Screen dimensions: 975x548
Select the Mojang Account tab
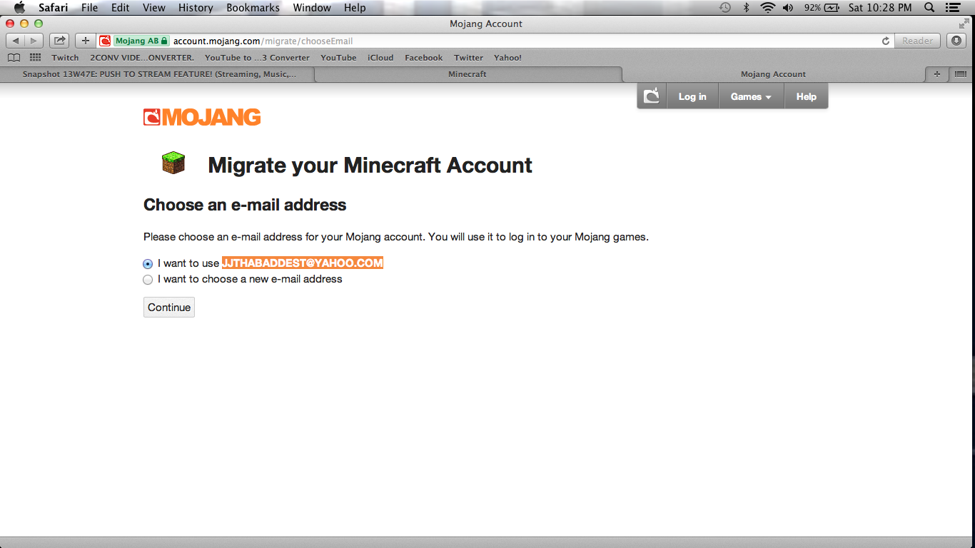pyautogui.click(x=773, y=74)
